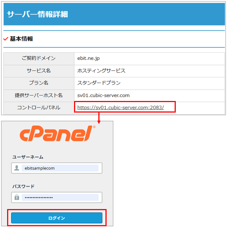Focus the username field containing ebitsamplecom
The width and height of the screenshot is (227, 227).
(59, 168)
